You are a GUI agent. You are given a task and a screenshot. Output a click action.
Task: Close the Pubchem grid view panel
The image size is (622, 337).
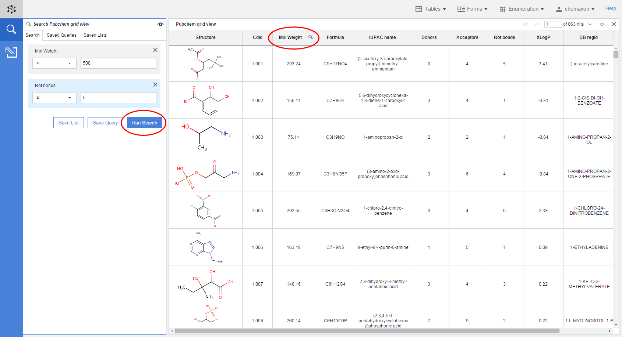point(614,24)
